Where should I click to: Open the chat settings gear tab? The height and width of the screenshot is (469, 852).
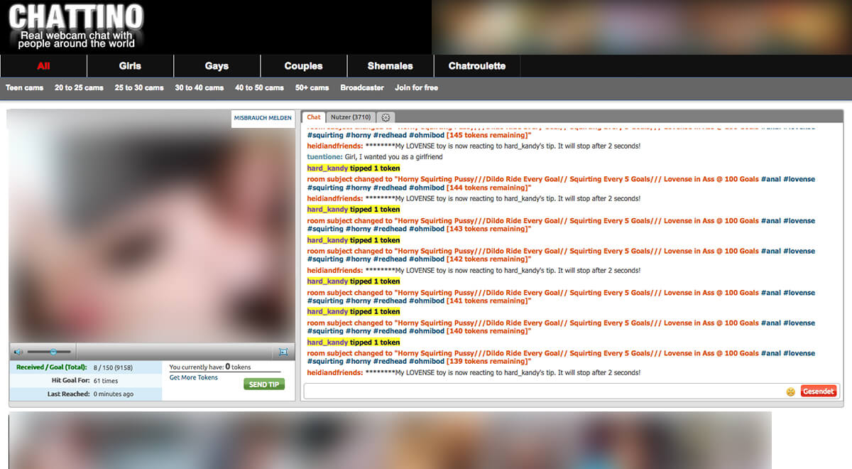coord(386,117)
